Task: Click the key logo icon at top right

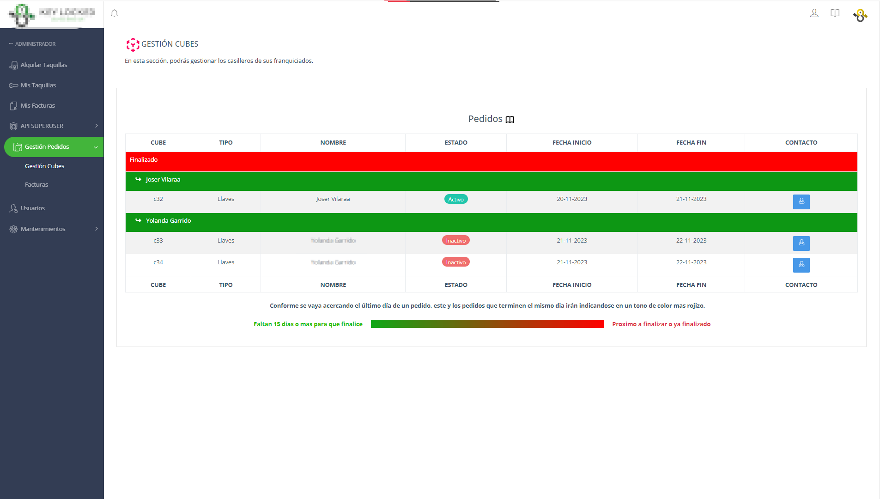Action: point(860,15)
